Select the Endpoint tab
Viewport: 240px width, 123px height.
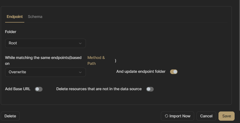coord(15,17)
